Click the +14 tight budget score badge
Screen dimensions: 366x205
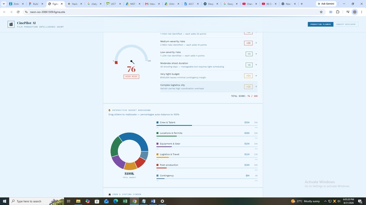pyautogui.click(x=248, y=76)
